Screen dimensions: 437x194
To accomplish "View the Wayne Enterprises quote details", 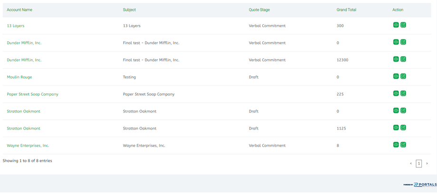I will [x=396, y=145].
